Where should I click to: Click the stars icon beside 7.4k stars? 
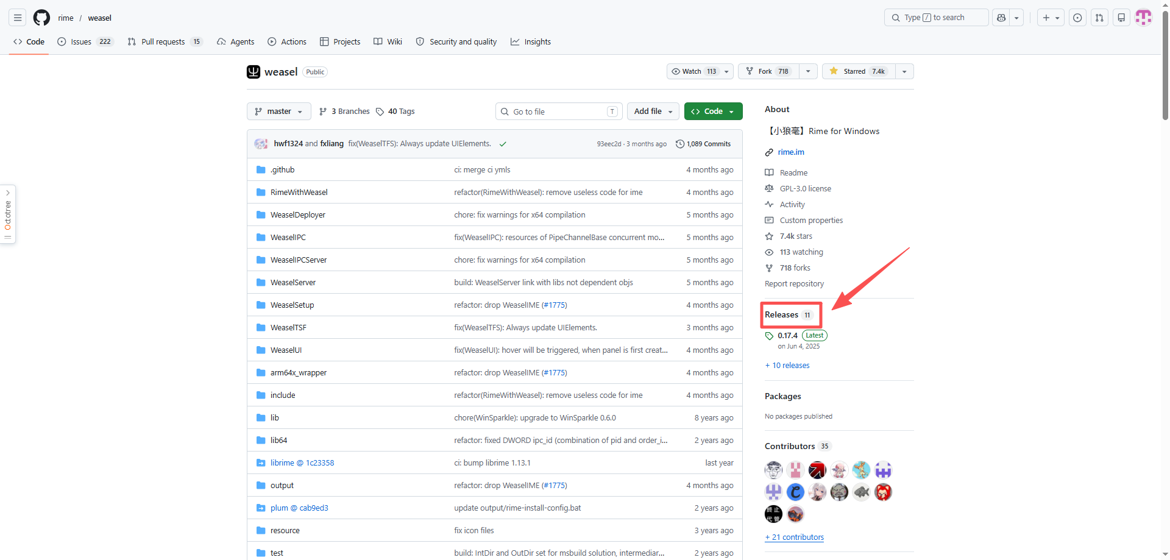769,236
